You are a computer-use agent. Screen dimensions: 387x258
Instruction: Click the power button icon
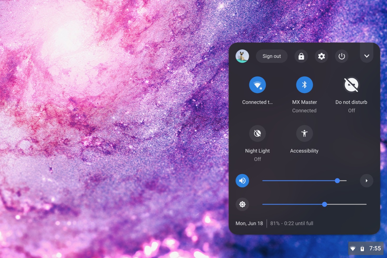pos(341,56)
